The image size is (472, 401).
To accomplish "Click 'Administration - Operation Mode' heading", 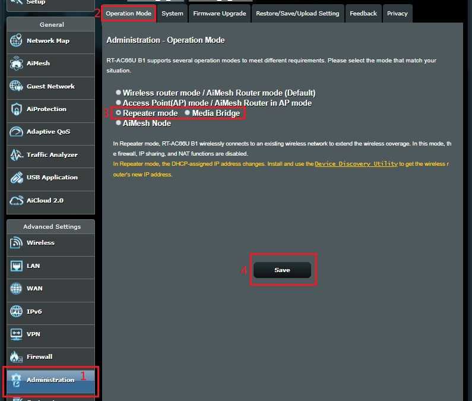I will [x=166, y=40].
